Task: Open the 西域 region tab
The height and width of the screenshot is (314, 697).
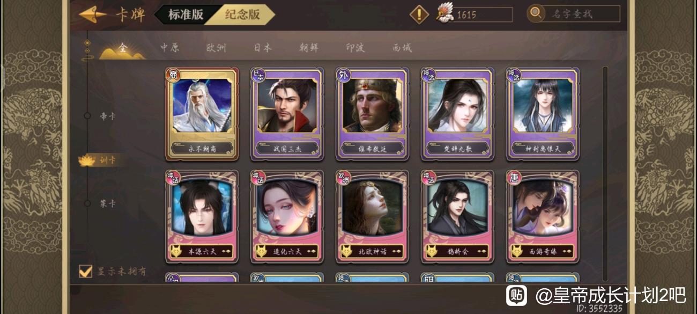Action: [x=402, y=48]
